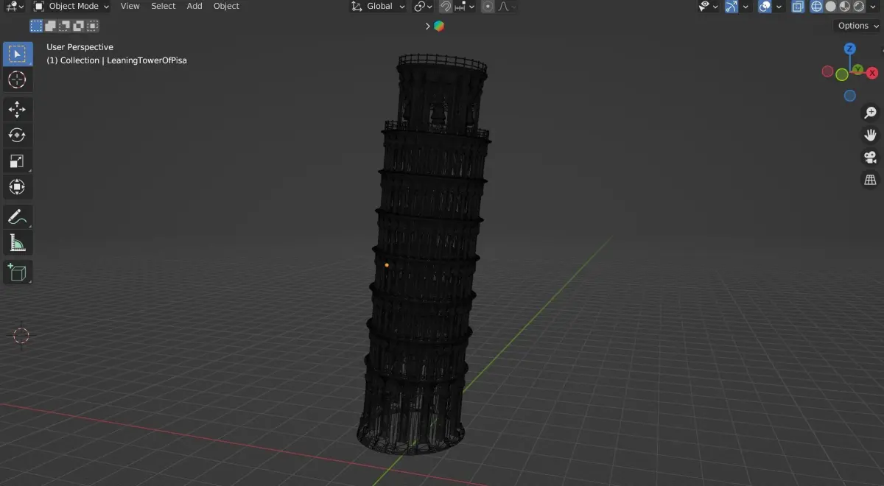
Task: Select the Add Cube tool
Action: click(18, 272)
